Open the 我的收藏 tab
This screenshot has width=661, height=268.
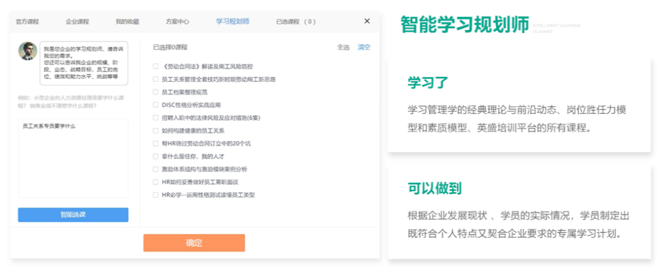pos(127,21)
